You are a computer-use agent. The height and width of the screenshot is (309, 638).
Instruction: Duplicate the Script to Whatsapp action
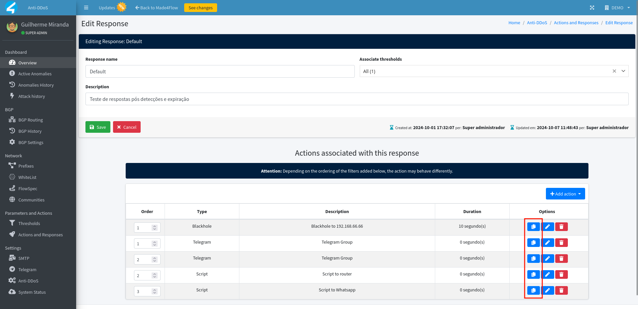click(533, 290)
